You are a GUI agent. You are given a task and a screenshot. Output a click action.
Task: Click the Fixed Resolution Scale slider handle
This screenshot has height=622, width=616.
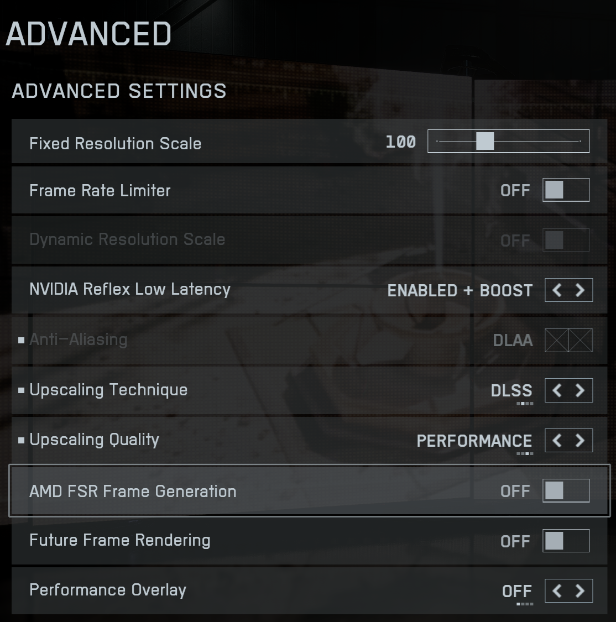click(485, 142)
